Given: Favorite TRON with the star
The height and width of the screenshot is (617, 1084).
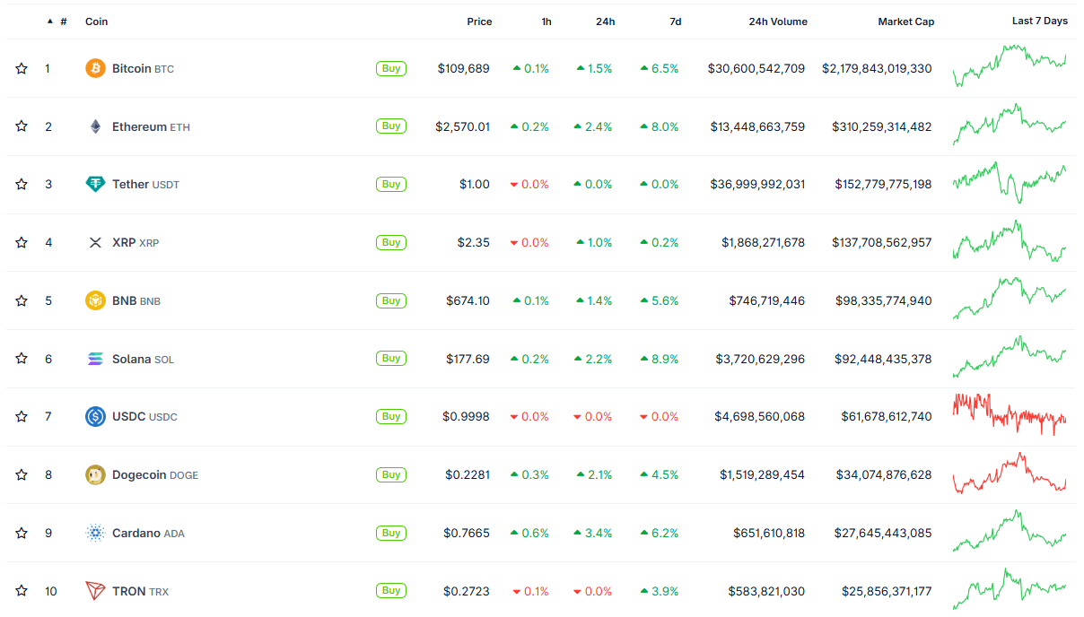Looking at the screenshot, I should click(x=22, y=591).
